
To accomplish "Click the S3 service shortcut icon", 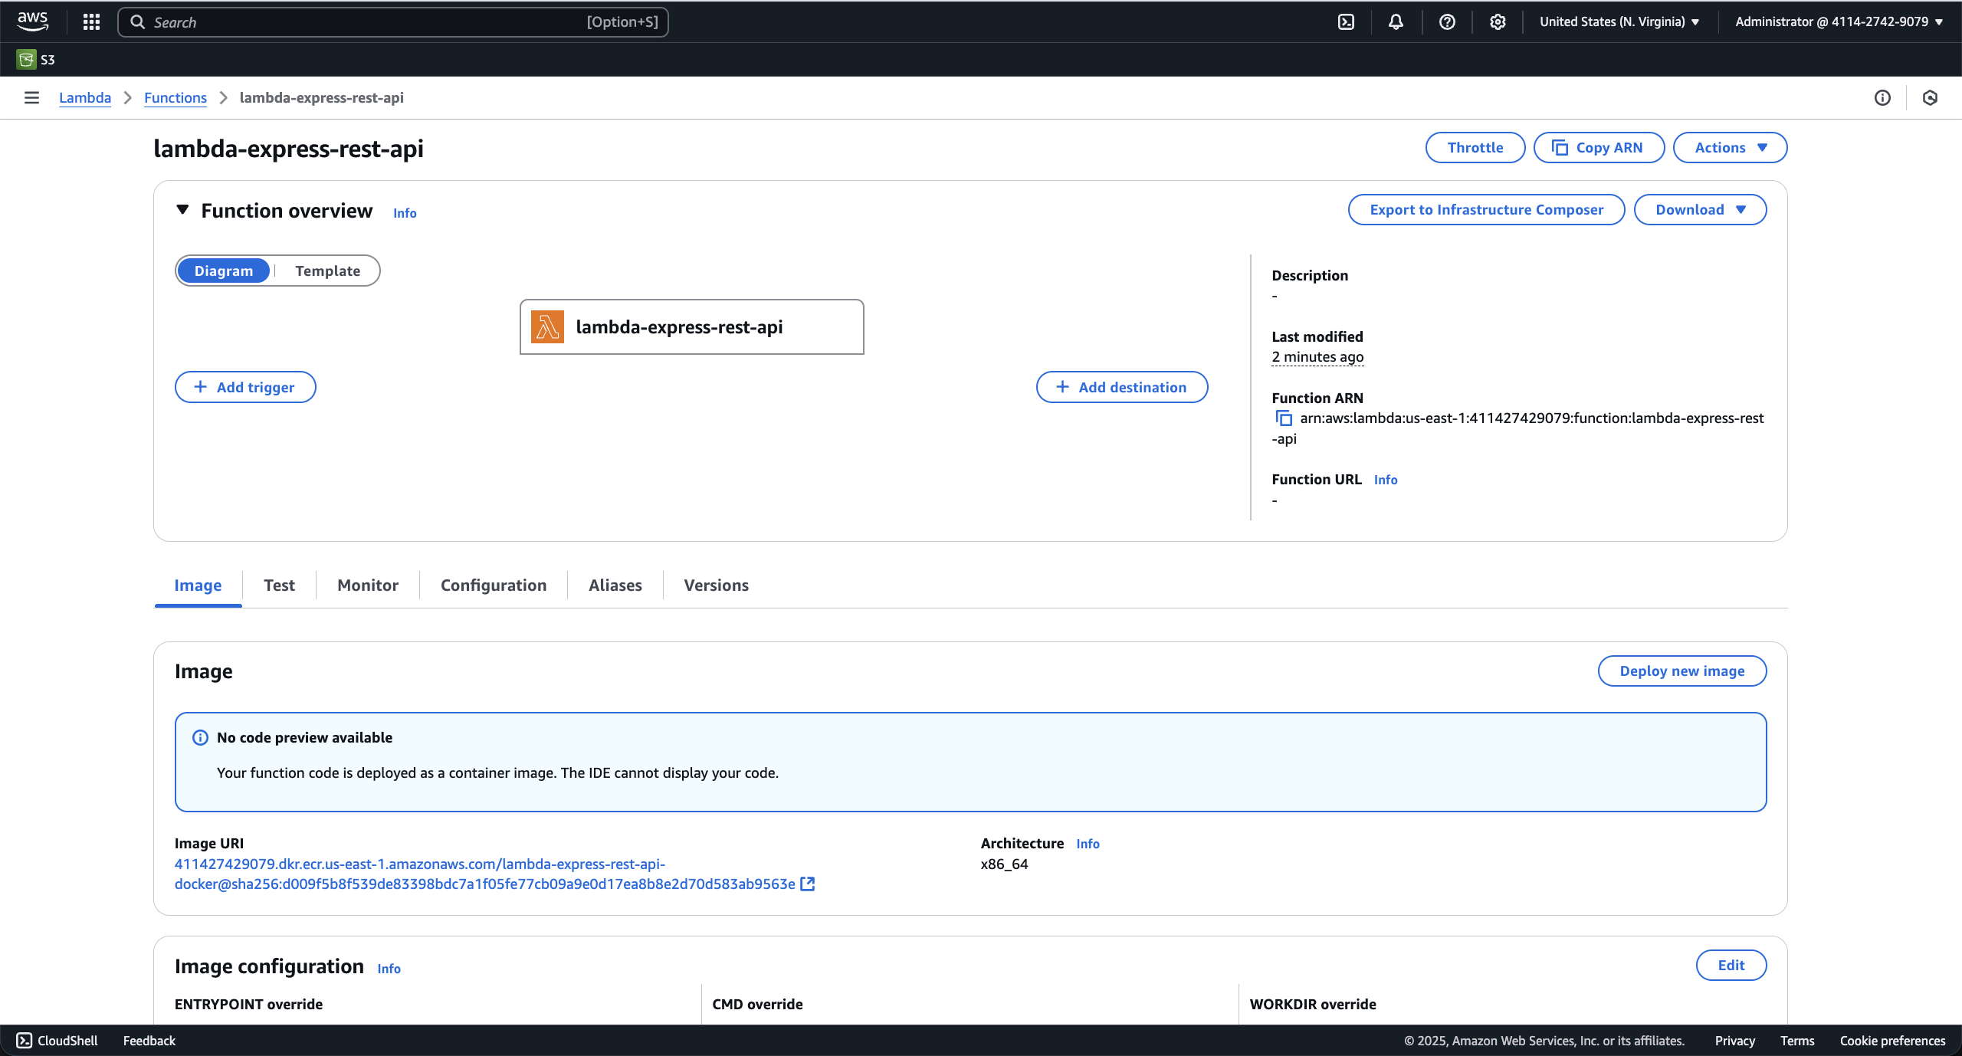I will click(x=26, y=59).
